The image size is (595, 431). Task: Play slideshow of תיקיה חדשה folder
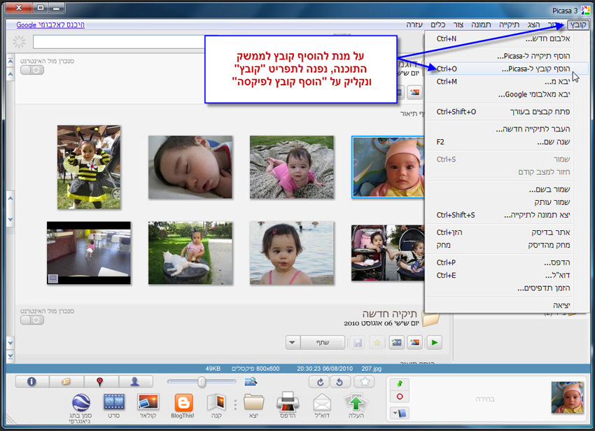pos(435,343)
